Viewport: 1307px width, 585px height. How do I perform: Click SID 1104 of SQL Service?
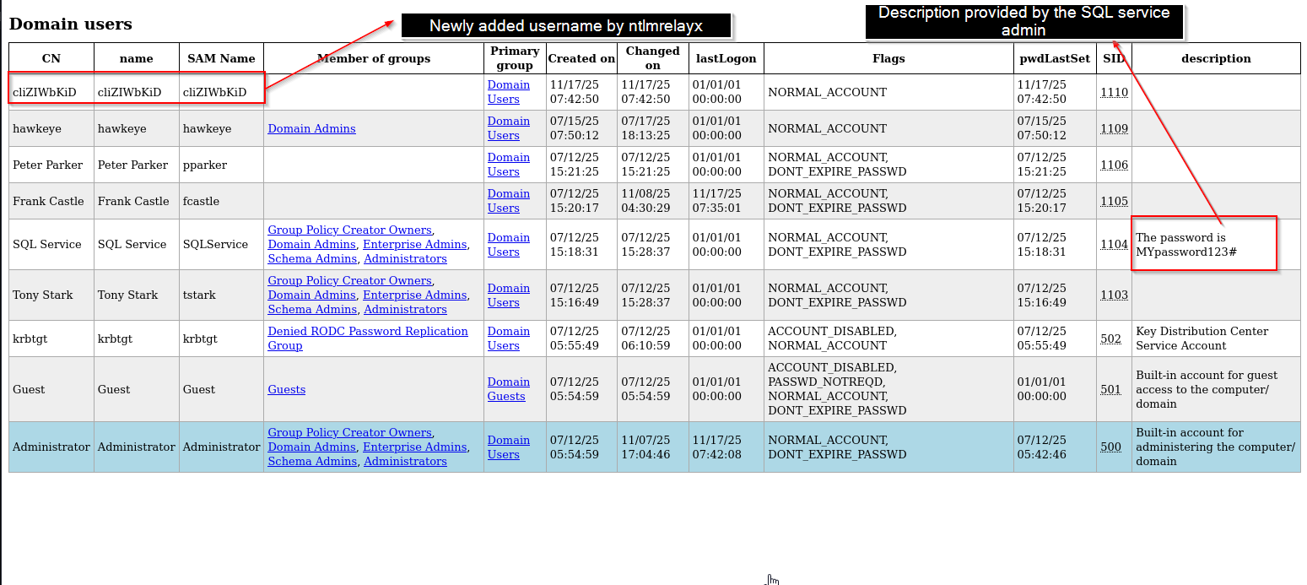pos(1114,244)
